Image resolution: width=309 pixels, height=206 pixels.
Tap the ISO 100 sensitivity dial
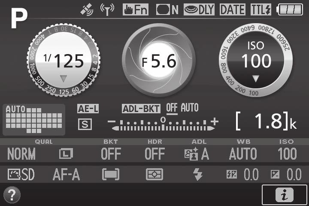[x=256, y=61]
